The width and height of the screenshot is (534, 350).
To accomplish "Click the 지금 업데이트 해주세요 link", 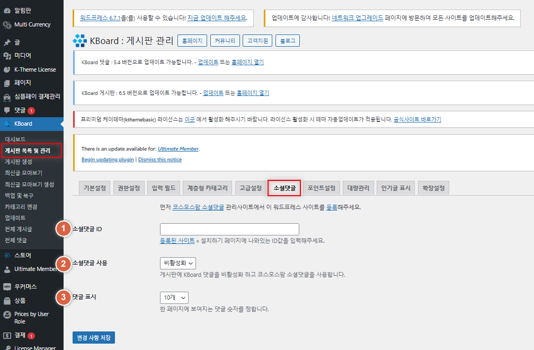I will [217, 17].
